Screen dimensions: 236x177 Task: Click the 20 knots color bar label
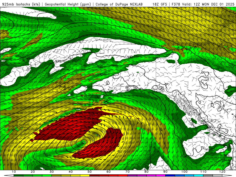33,172
